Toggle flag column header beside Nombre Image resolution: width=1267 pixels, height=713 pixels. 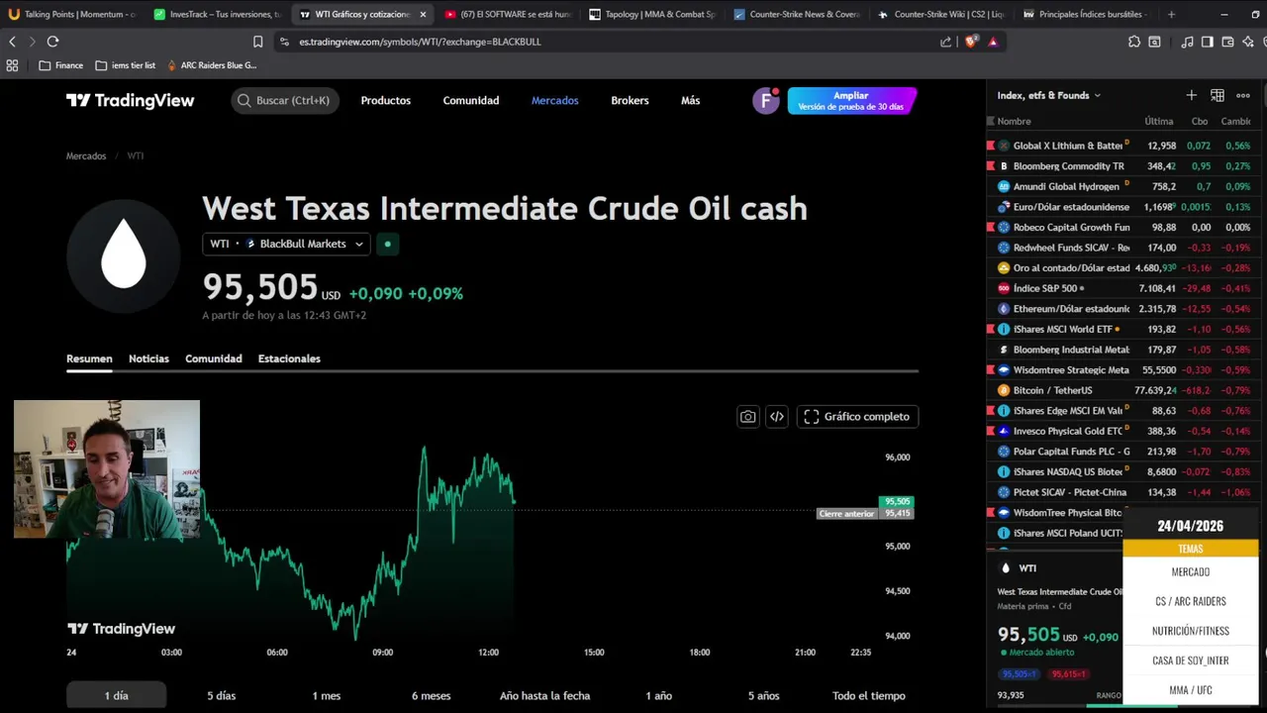point(991,121)
